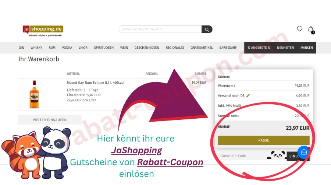Edit shipping country with pencil icon
331x185 pixels.
248,95
